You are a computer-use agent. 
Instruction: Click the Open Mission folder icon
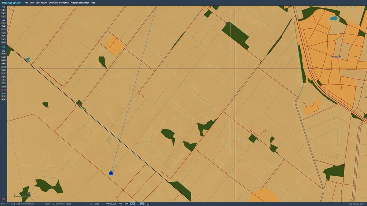click(x=4, y=13)
